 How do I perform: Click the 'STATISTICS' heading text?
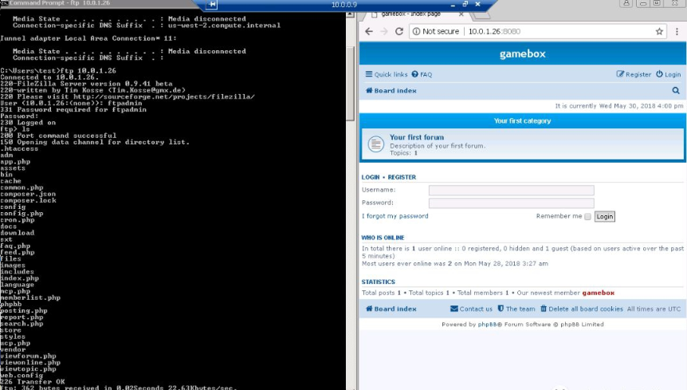[x=378, y=282]
